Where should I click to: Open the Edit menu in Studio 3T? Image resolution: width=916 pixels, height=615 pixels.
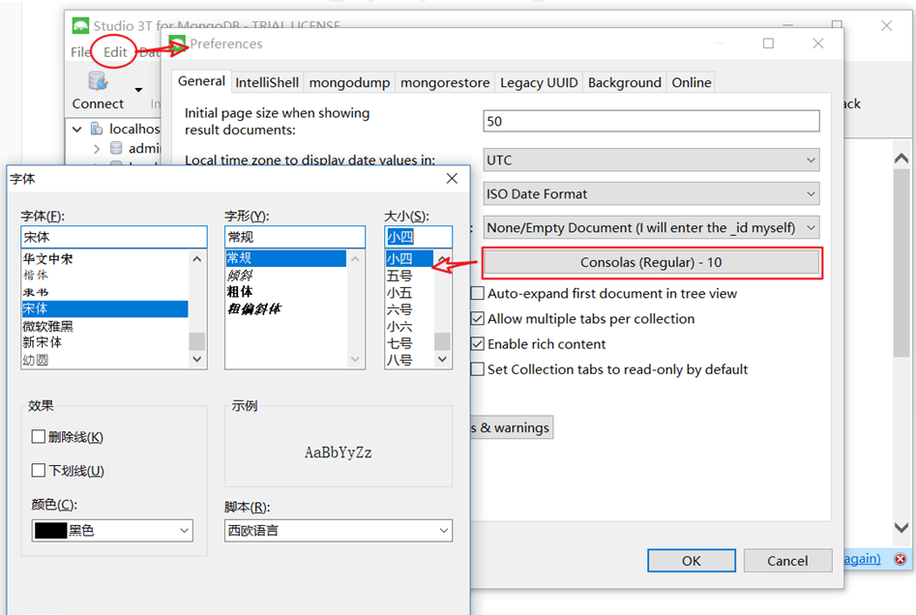tap(115, 52)
